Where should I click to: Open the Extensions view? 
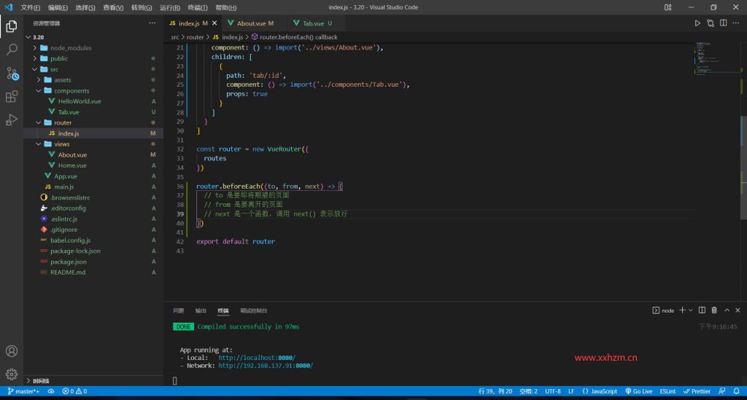(x=12, y=96)
